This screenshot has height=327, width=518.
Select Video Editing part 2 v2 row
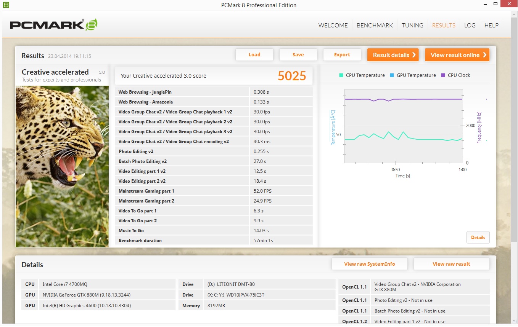coord(214,181)
